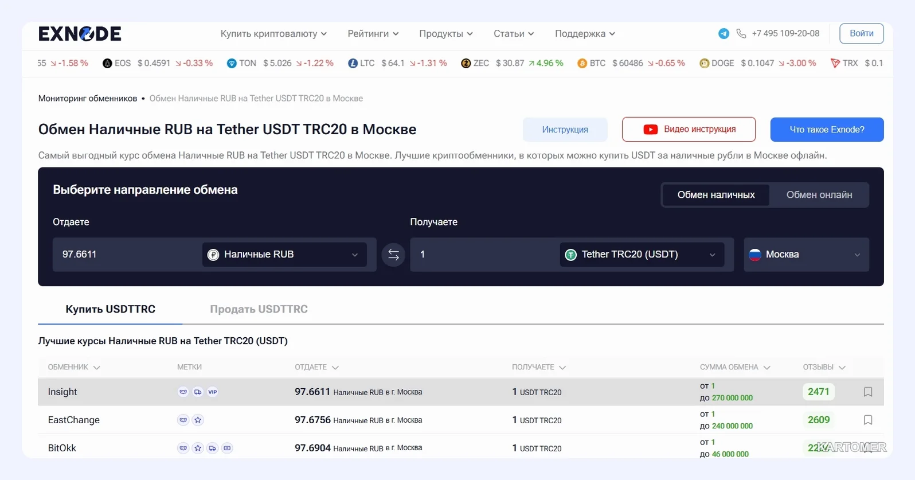Click the star badge in BitOkk row
Screen dimensions: 915x480
tap(198, 448)
